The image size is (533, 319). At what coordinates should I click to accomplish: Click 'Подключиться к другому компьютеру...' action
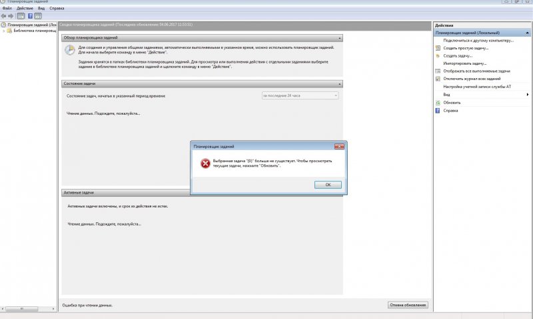tap(473, 40)
